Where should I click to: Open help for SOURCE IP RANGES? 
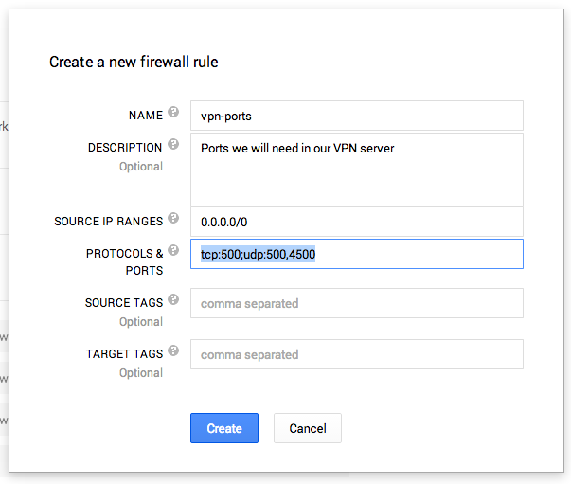173,219
